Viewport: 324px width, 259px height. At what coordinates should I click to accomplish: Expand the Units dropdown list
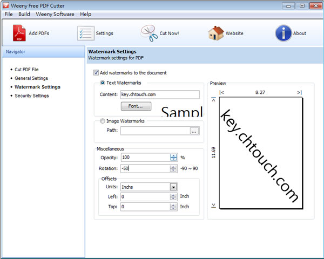pyautogui.click(x=173, y=187)
